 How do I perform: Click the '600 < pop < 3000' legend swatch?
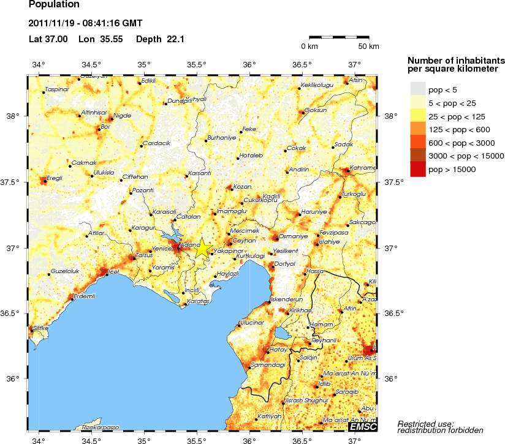[x=417, y=143]
